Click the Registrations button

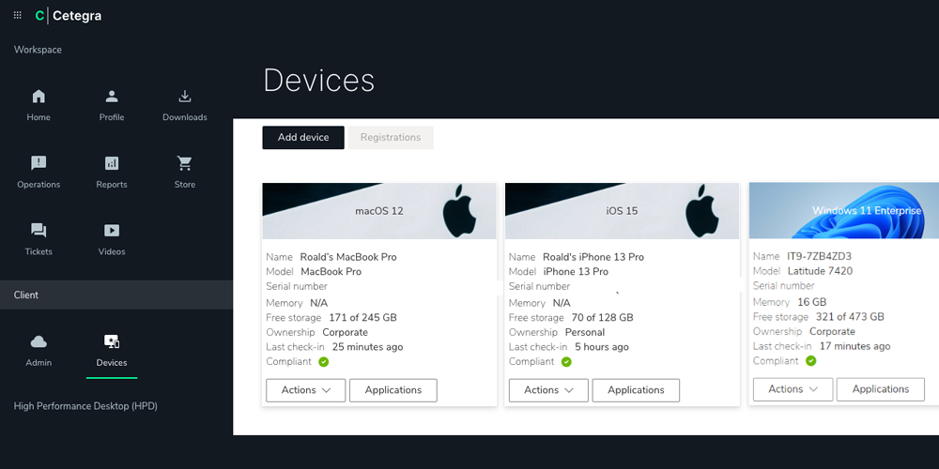tap(391, 138)
